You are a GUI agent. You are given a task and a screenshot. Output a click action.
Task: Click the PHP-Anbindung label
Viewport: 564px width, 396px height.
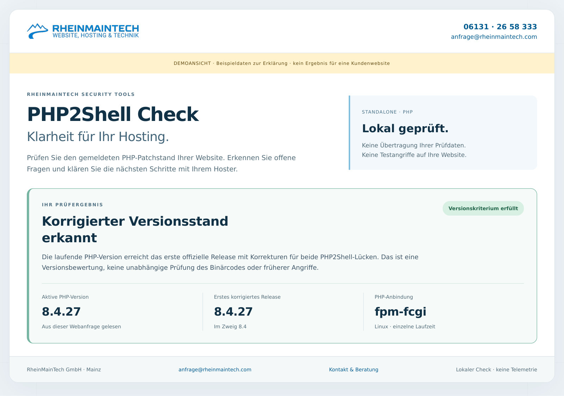(x=394, y=297)
